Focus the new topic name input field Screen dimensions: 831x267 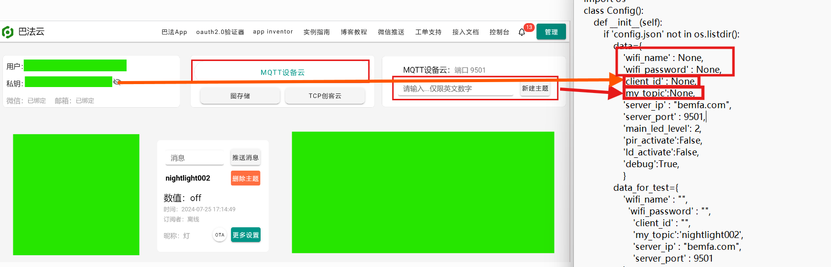tap(456, 89)
